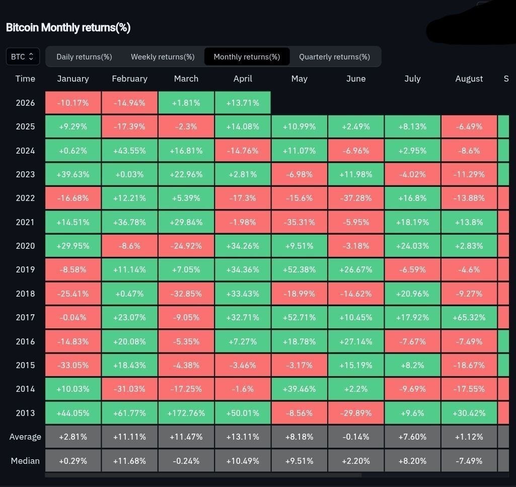
Task: Click the 2019 May +52.38% cell
Action: [x=300, y=269]
